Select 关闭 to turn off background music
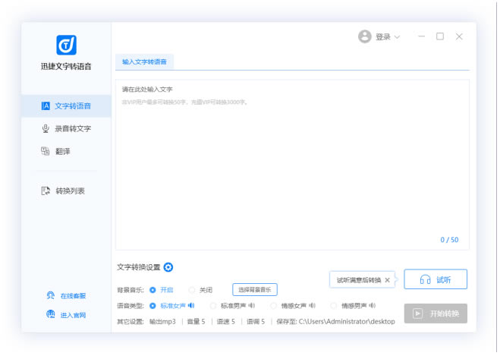 point(192,290)
